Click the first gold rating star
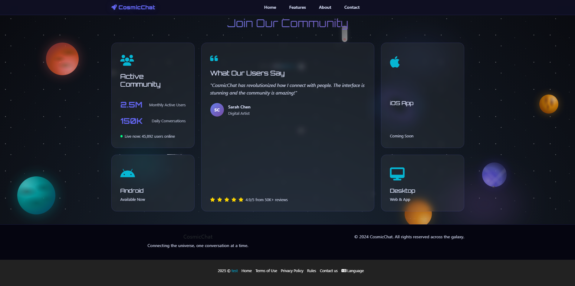This screenshot has height=286, width=575. (x=212, y=200)
